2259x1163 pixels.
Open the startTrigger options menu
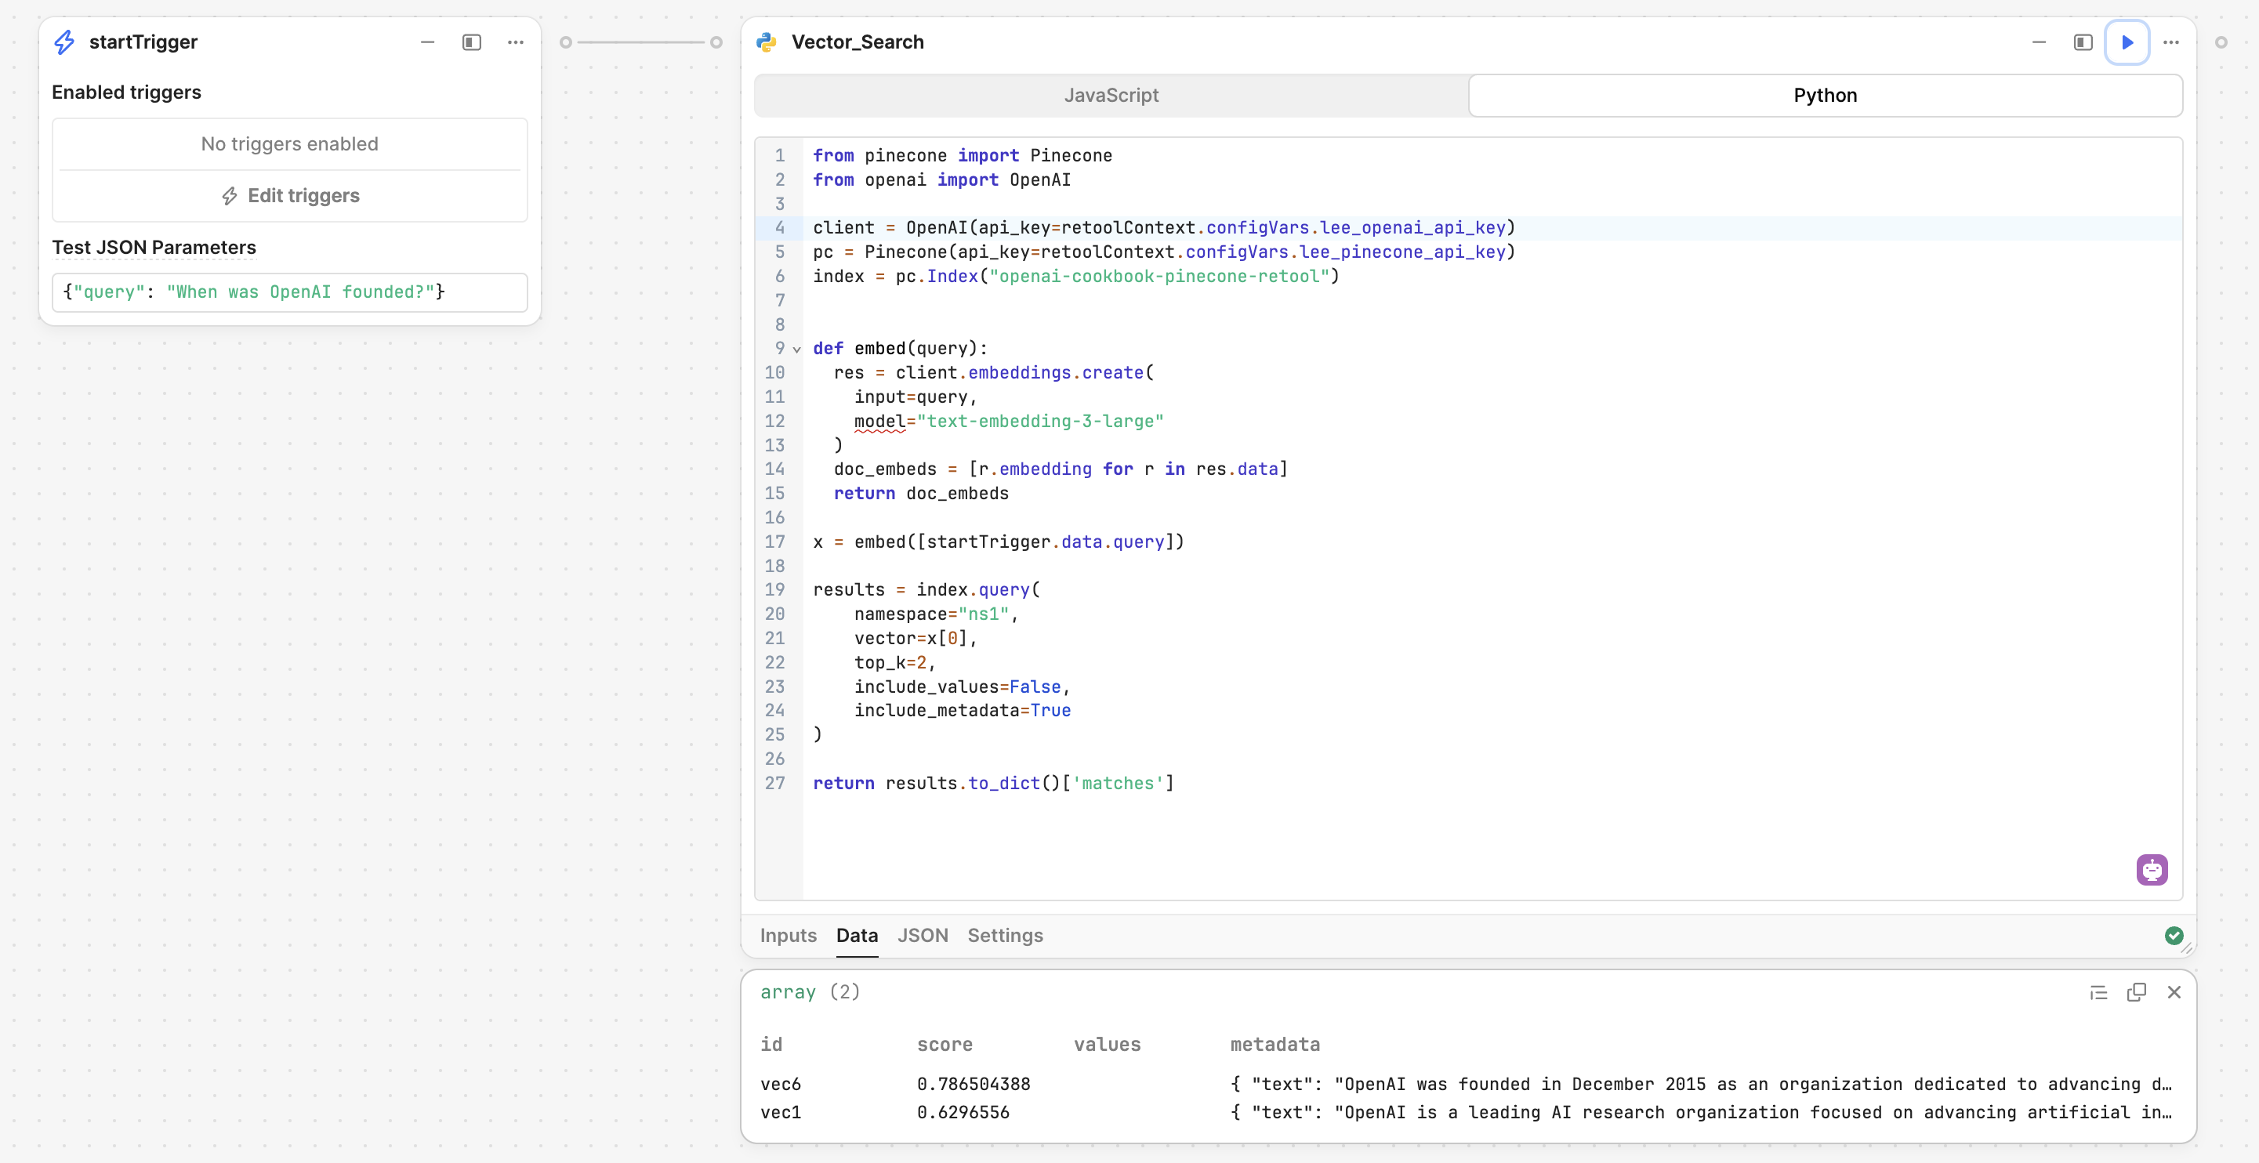pos(515,42)
